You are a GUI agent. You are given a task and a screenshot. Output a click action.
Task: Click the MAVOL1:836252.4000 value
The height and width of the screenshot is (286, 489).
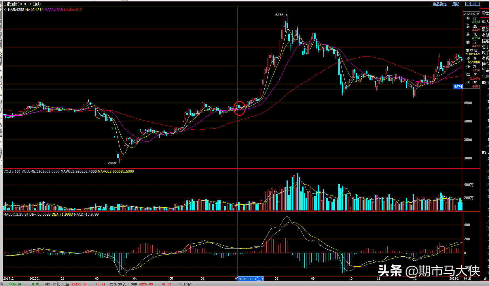79,172
